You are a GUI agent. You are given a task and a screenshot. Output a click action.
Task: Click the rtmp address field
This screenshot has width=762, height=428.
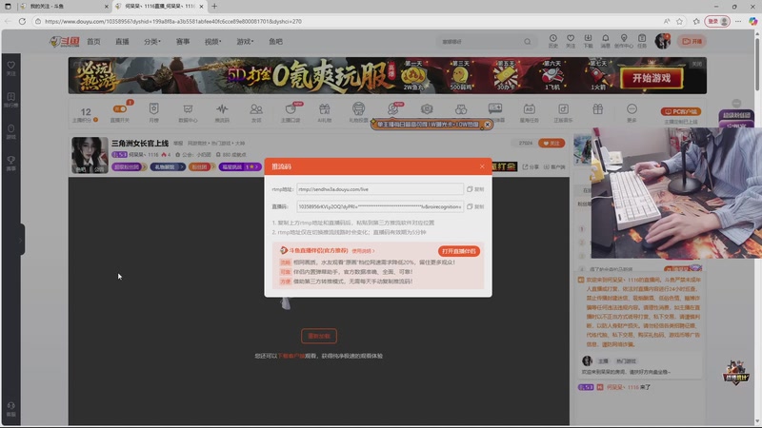379,189
